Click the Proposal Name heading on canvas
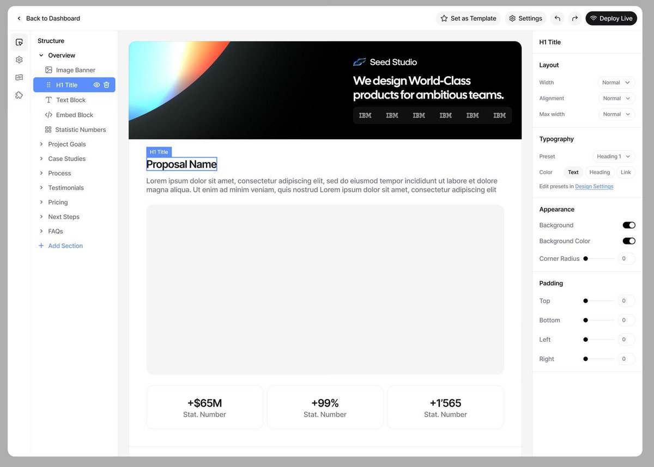Image resolution: width=654 pixels, height=467 pixels. coord(181,164)
